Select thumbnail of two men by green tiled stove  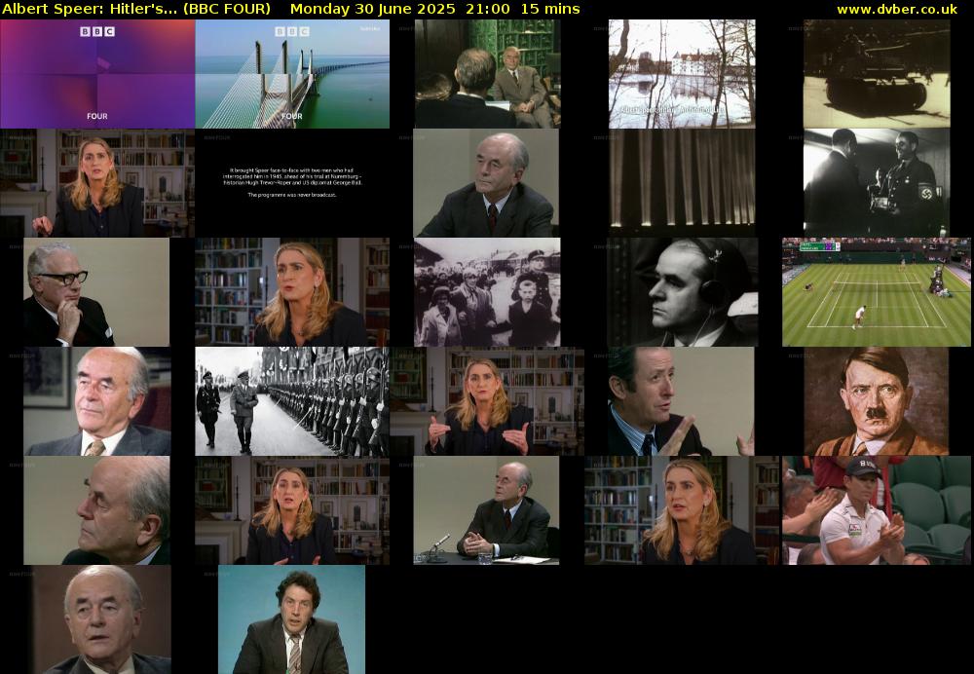[488, 74]
